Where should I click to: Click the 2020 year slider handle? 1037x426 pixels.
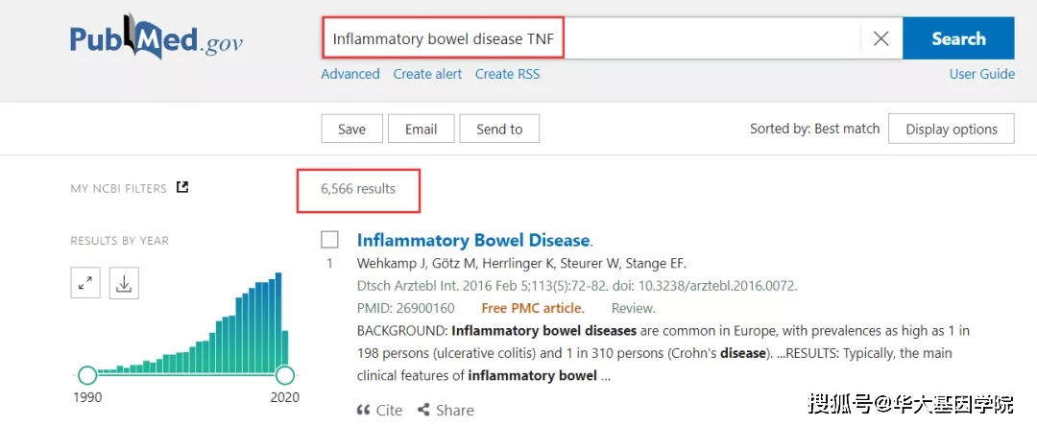(x=284, y=374)
